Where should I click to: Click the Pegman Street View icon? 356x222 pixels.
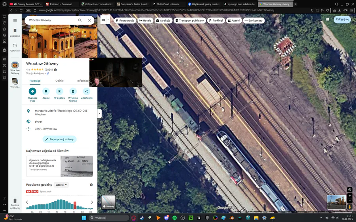pos(350,207)
